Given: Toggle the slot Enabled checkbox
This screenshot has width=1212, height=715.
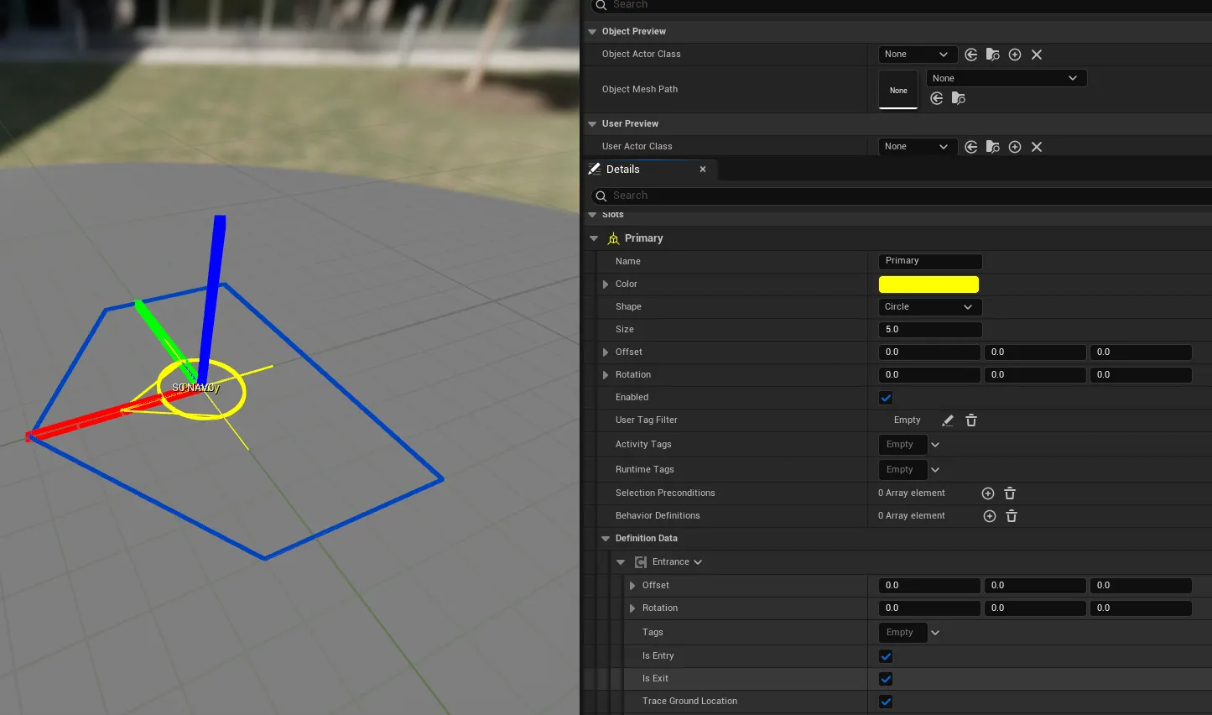Looking at the screenshot, I should coord(886,398).
